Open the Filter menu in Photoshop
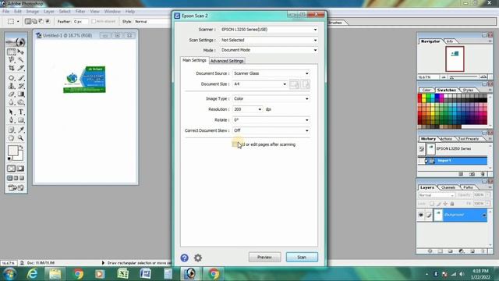Viewport: 499px width, 281px height. point(80,12)
